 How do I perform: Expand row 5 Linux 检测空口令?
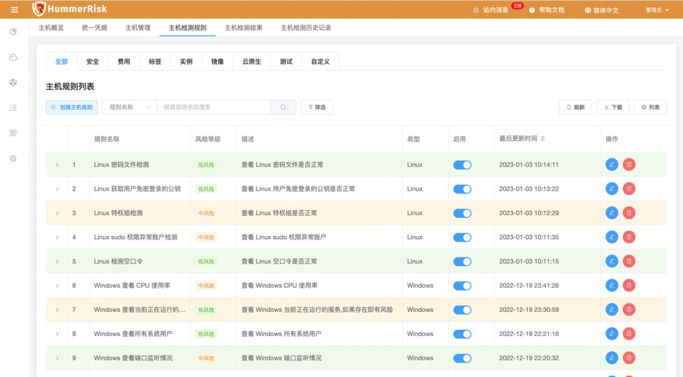coord(57,261)
